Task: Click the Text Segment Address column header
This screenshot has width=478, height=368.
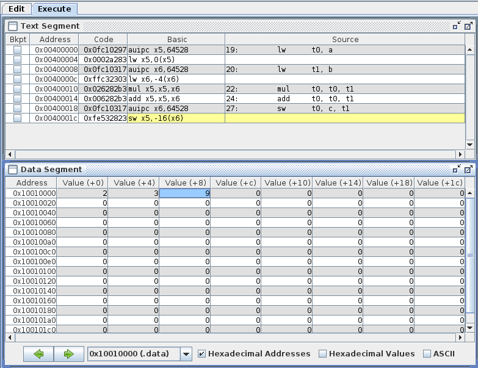Action: point(54,39)
